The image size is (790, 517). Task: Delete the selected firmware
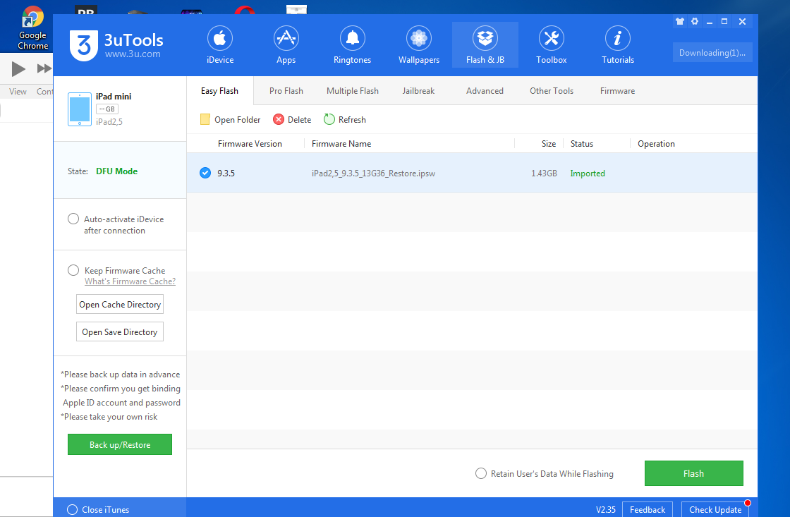(x=292, y=119)
